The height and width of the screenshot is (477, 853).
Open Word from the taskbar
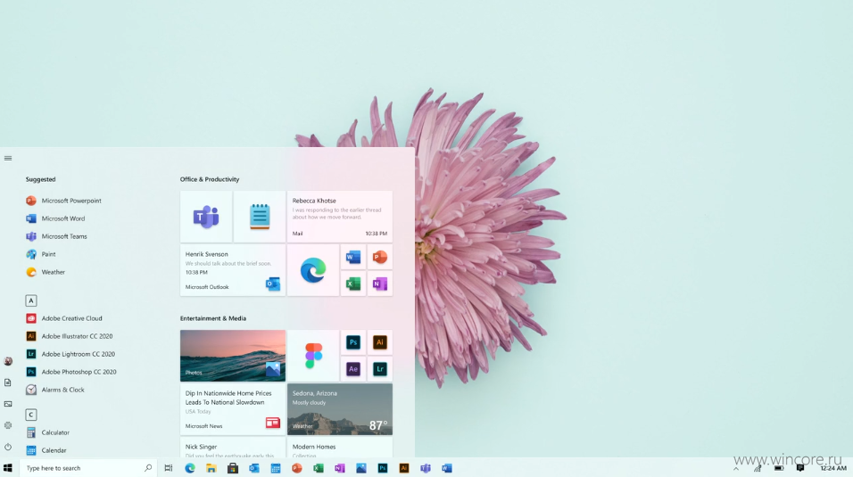pyautogui.click(x=447, y=468)
